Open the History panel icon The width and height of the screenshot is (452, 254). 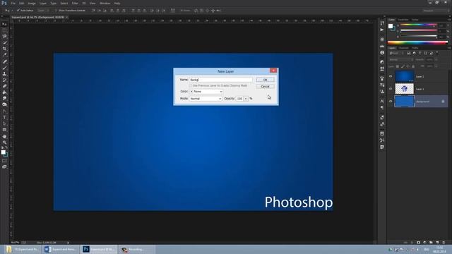[x=382, y=23]
